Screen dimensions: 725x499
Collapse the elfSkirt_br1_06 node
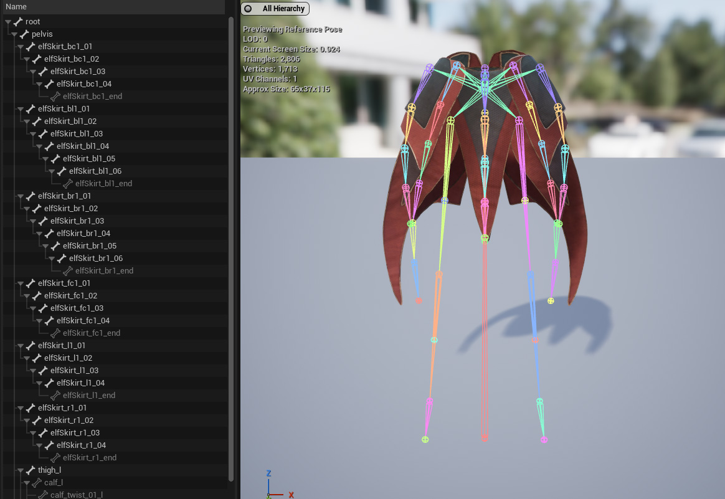click(52, 259)
